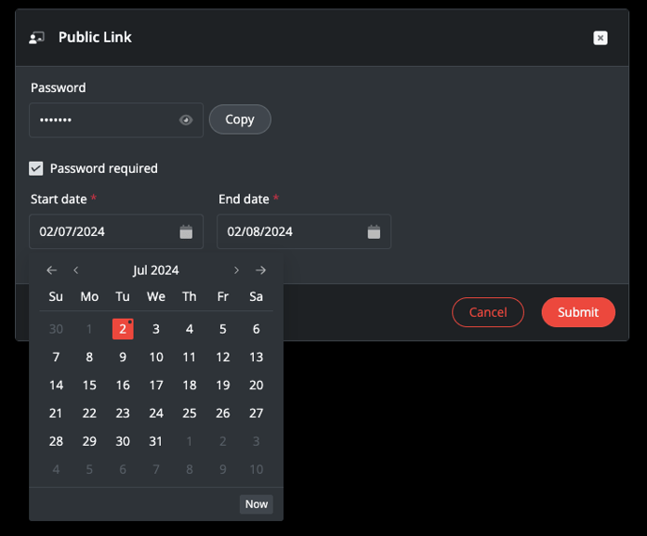647x536 pixels.
Task: Pick July 18 in the calendar
Action: [x=189, y=385]
